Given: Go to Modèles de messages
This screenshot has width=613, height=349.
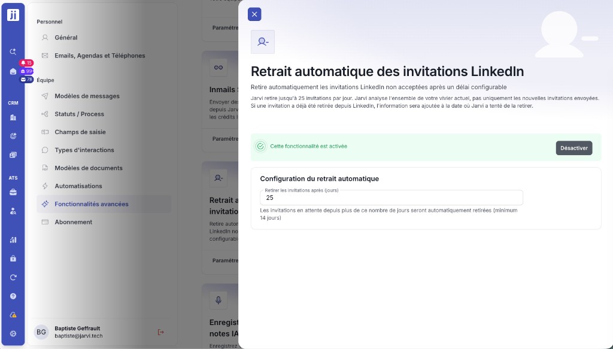Looking at the screenshot, I should (x=104, y=96).
